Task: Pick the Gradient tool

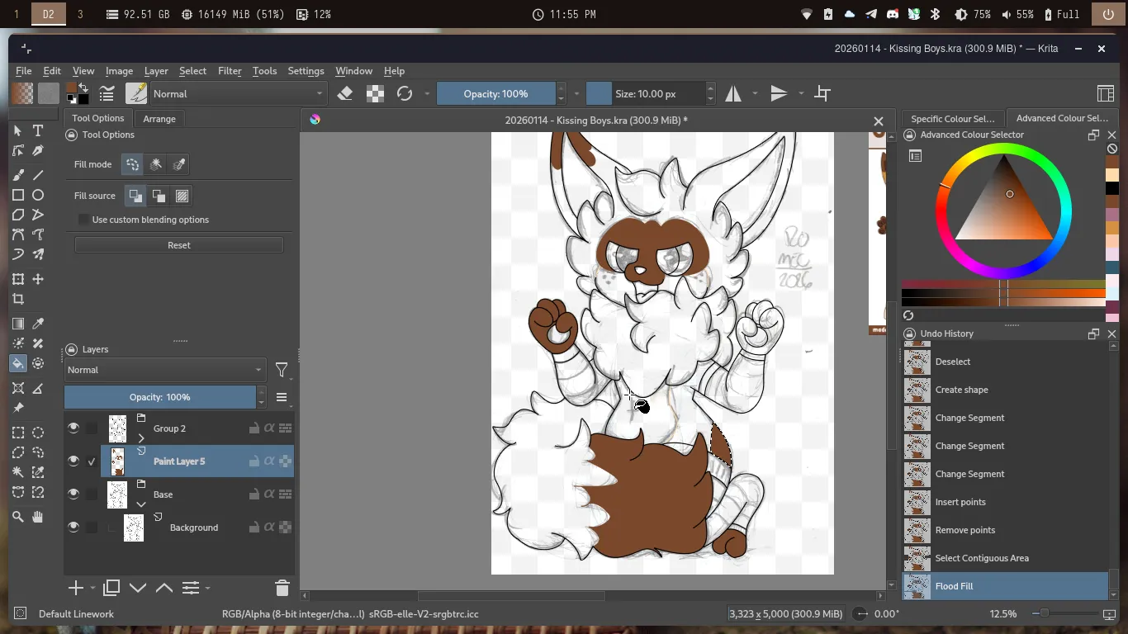Action: click(x=18, y=324)
